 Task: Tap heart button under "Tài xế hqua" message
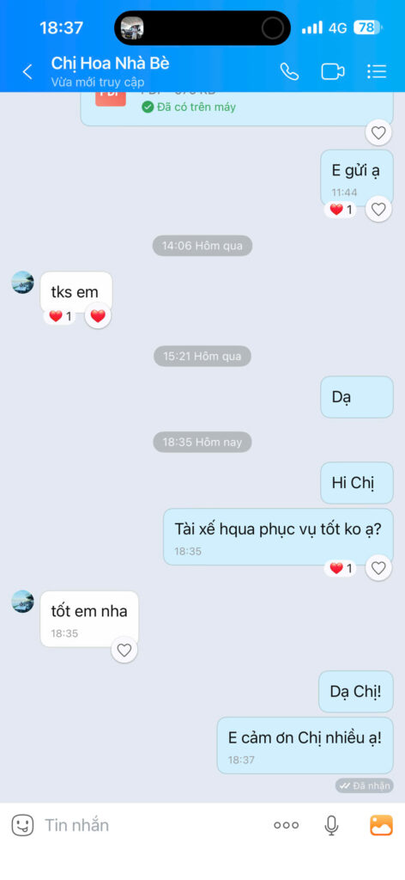point(378,568)
